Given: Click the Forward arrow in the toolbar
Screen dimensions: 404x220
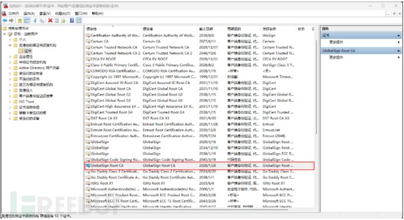Looking at the screenshot, I should (11, 20).
